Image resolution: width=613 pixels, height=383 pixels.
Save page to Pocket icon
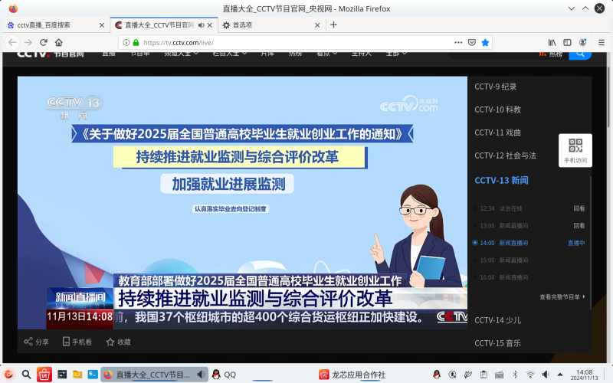pyautogui.click(x=472, y=42)
